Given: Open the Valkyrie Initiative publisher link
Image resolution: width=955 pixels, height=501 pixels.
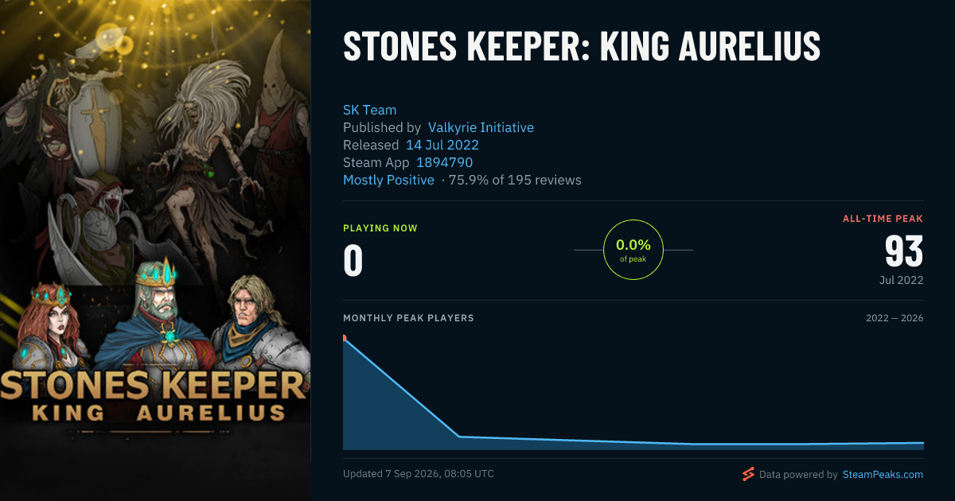Looking at the screenshot, I should [481, 127].
